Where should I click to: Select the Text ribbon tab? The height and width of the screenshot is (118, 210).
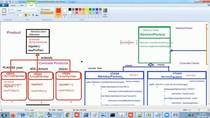click(31, 5)
